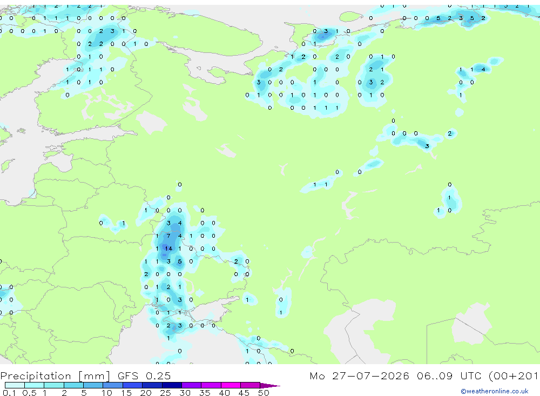Click the legend label '40'
This screenshot has width=540, height=396.
click(x=224, y=393)
